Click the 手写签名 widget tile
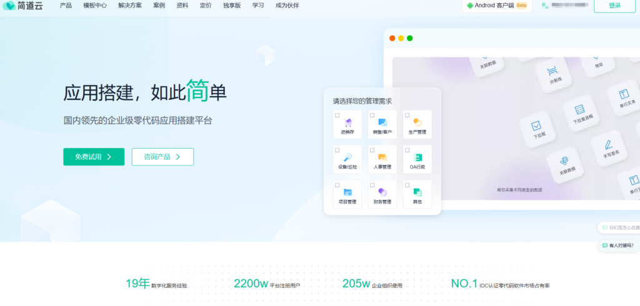 pyautogui.click(x=609, y=148)
